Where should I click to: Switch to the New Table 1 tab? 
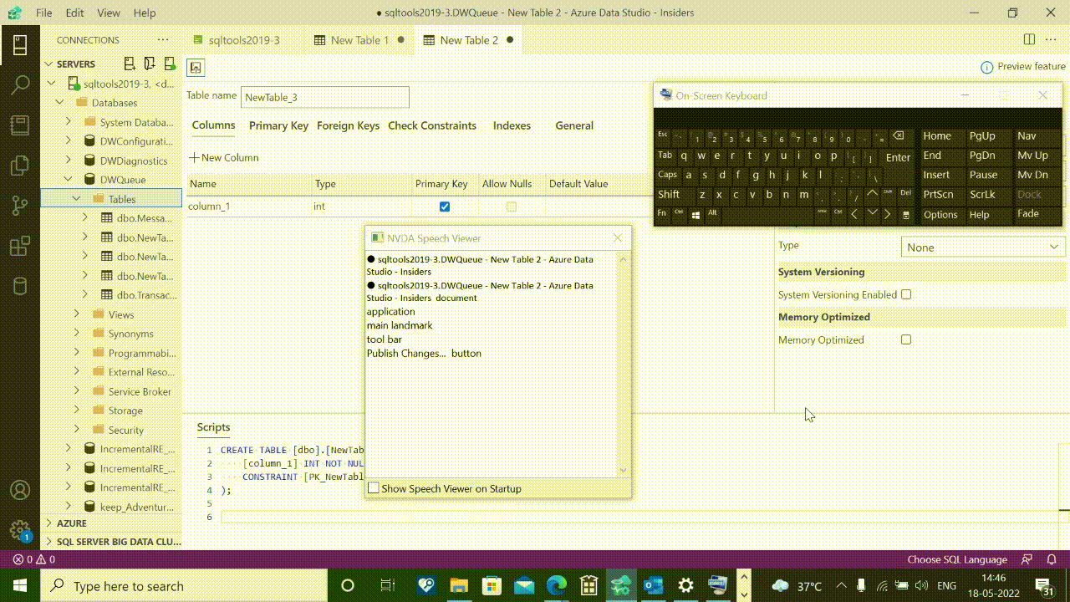point(359,39)
